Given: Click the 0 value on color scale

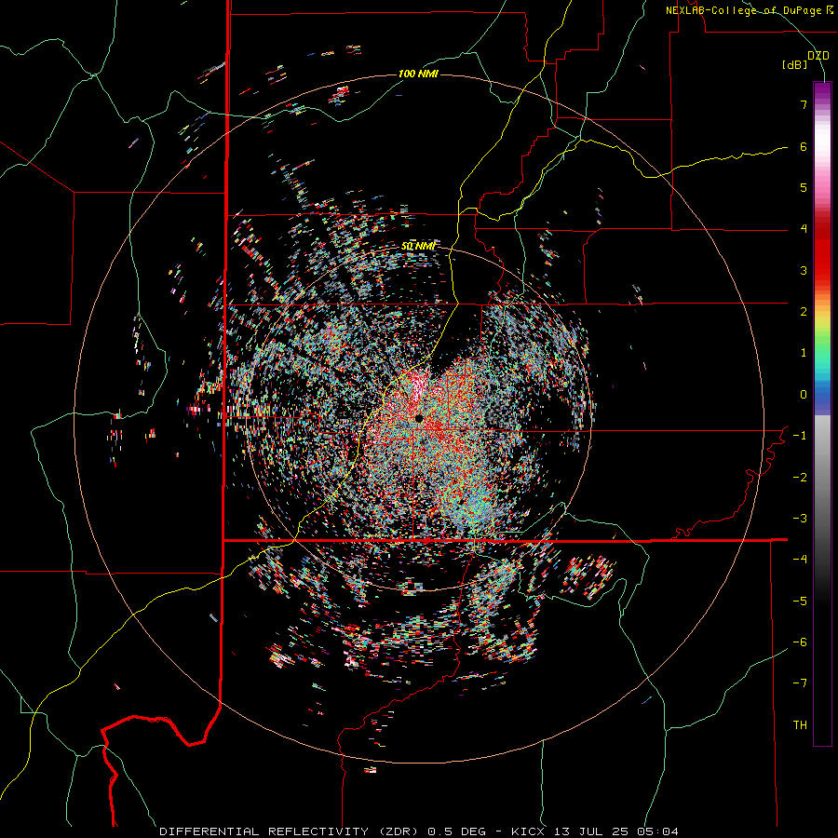Looking at the screenshot, I should coord(804,395).
